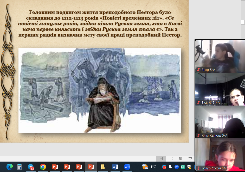Click slide text starting "Головним подвигом життя"

point(100,23)
